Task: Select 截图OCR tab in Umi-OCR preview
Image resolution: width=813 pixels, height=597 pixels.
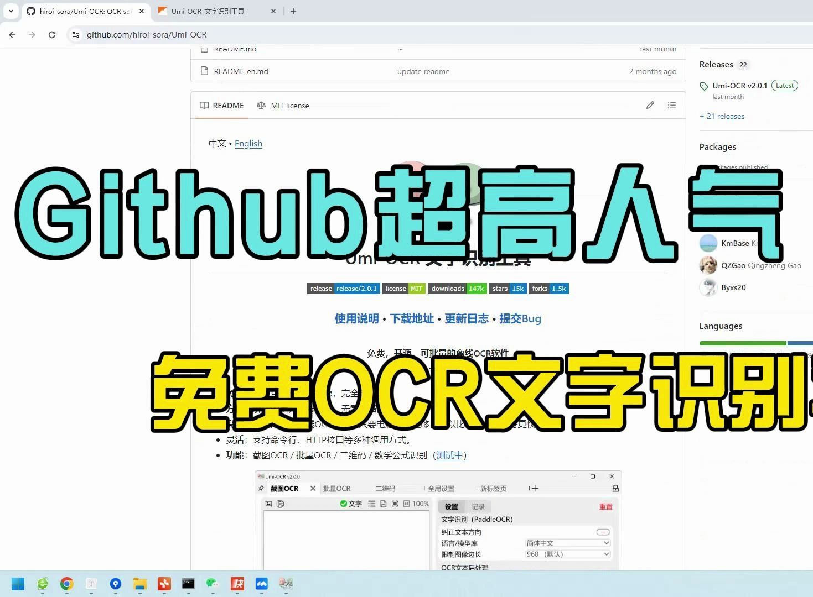Action: point(284,489)
